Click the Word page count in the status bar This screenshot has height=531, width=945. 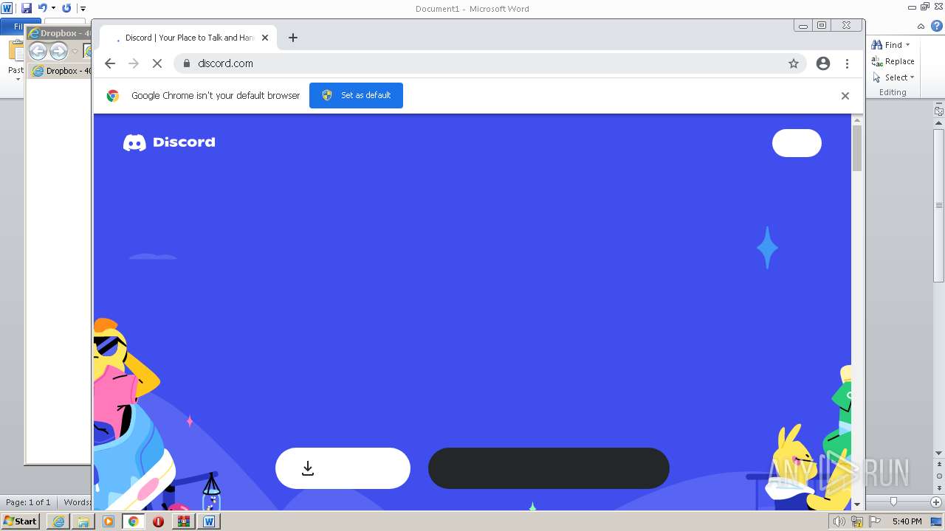pyautogui.click(x=28, y=502)
